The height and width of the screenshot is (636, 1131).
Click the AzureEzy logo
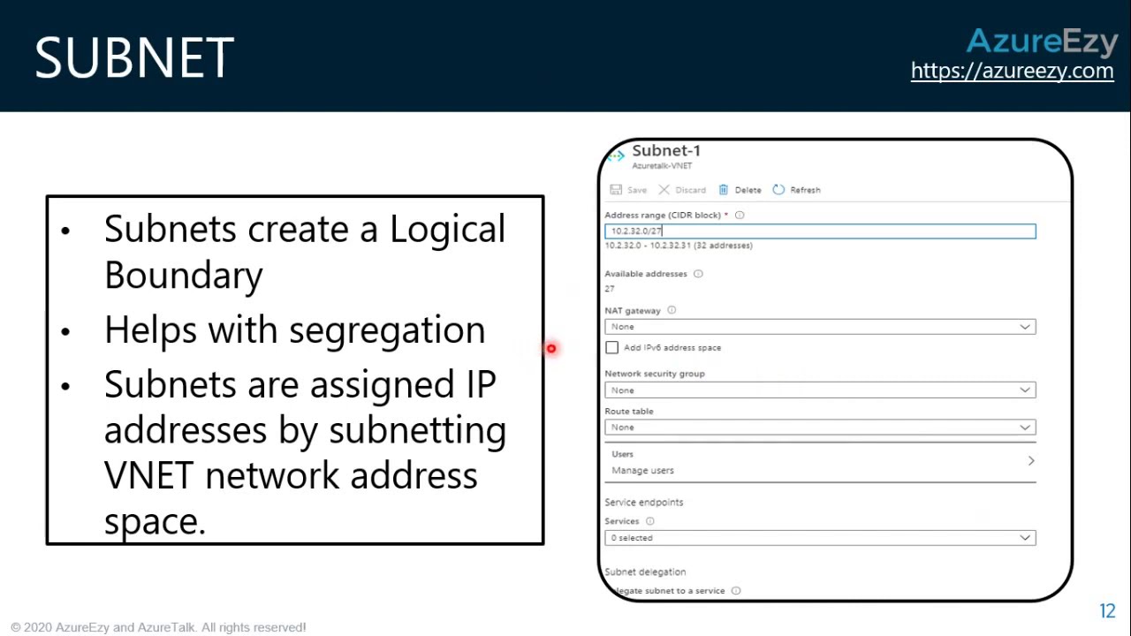[x=1043, y=42]
